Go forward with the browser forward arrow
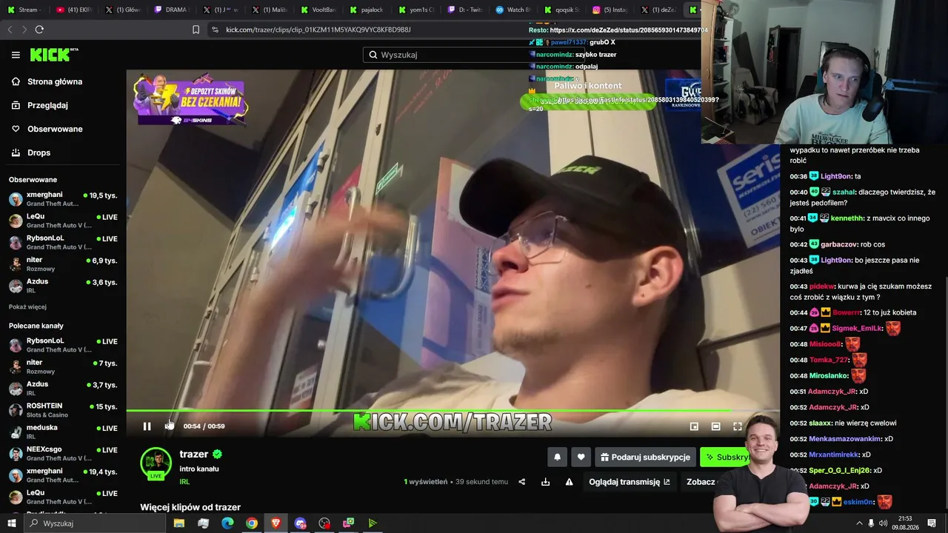 tap(24, 30)
